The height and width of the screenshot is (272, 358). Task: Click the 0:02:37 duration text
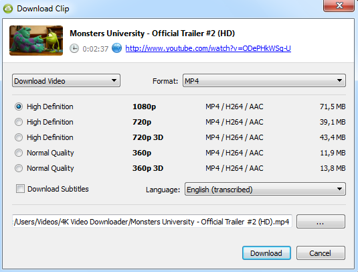95,49
